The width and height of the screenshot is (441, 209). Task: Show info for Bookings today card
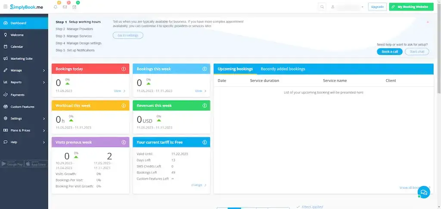pyautogui.click(x=124, y=69)
